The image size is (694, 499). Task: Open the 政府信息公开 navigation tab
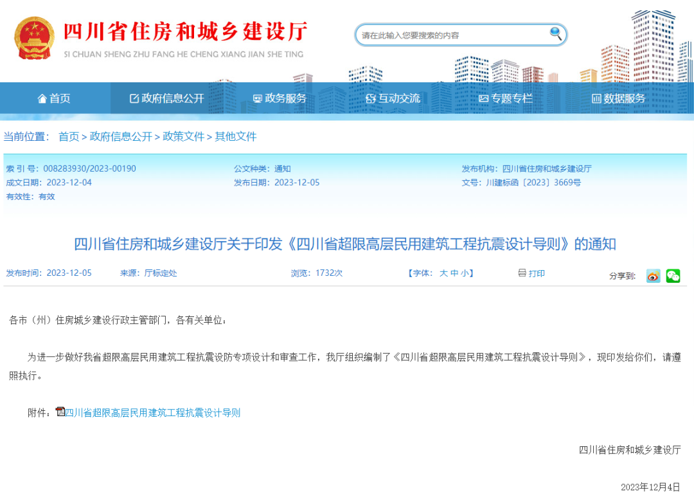(166, 98)
